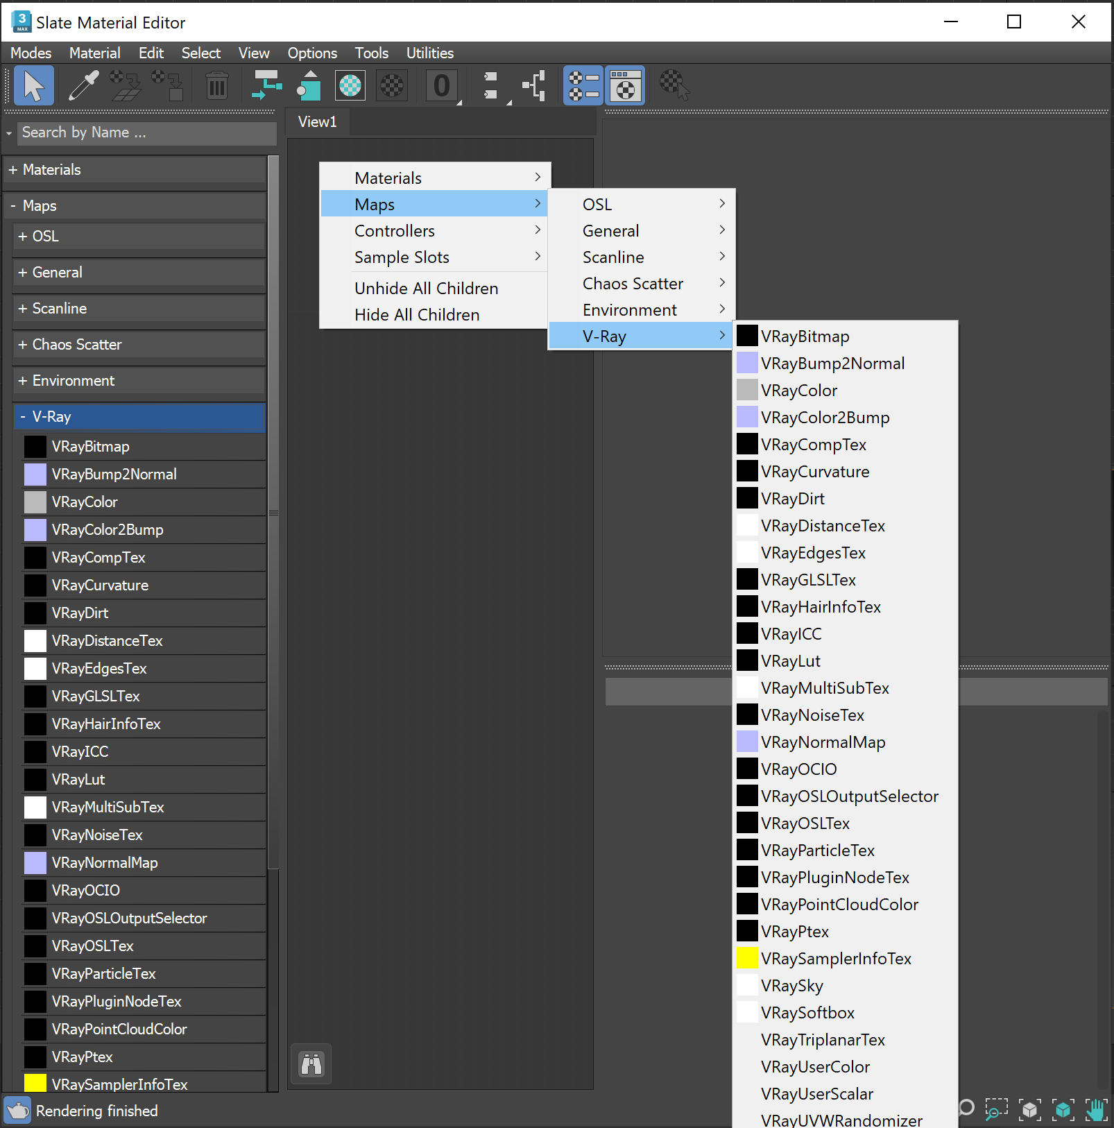Image resolution: width=1114 pixels, height=1128 pixels.
Task: Collapse the V-Ray maps section in sidebar
Action: [139, 416]
